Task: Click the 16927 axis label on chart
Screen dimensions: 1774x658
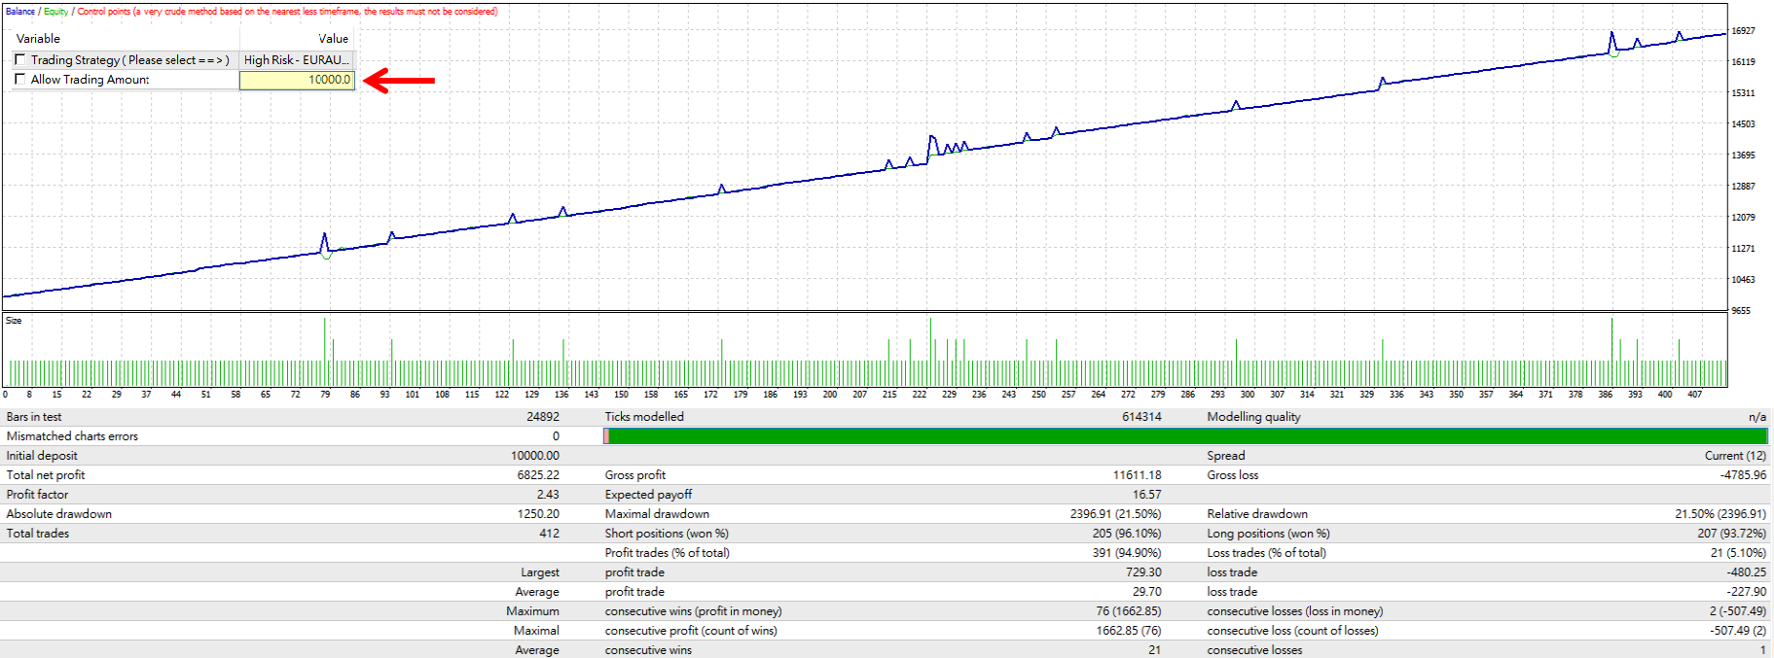Action: pos(1743,31)
